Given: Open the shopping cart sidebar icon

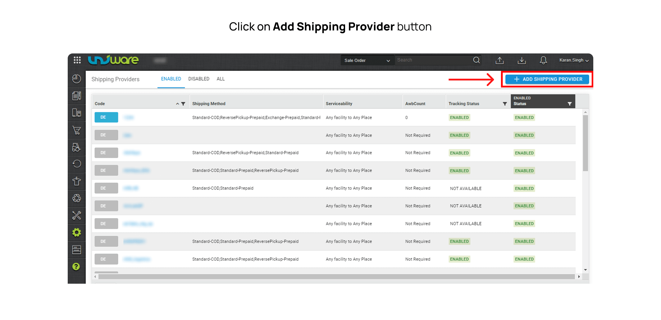Looking at the screenshot, I should click(77, 130).
